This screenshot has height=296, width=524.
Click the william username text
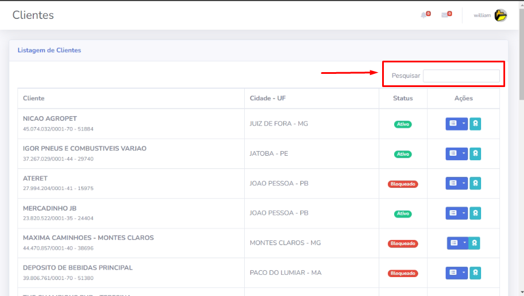[482, 15]
